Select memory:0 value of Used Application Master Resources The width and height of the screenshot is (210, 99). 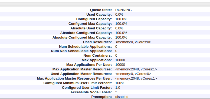click(133, 74)
